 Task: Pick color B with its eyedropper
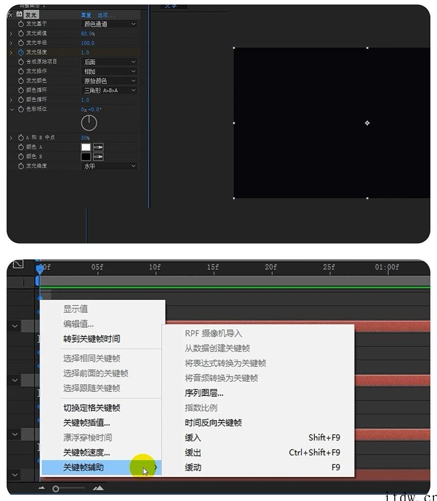(x=98, y=157)
